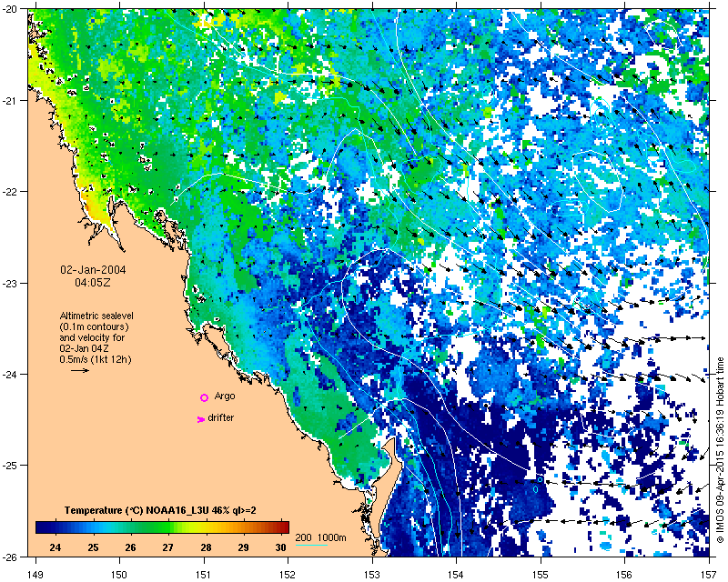Viewport: 728px width, 582px height.
Task: Pick the dark red 30°C colorbar end
Action: 283,527
